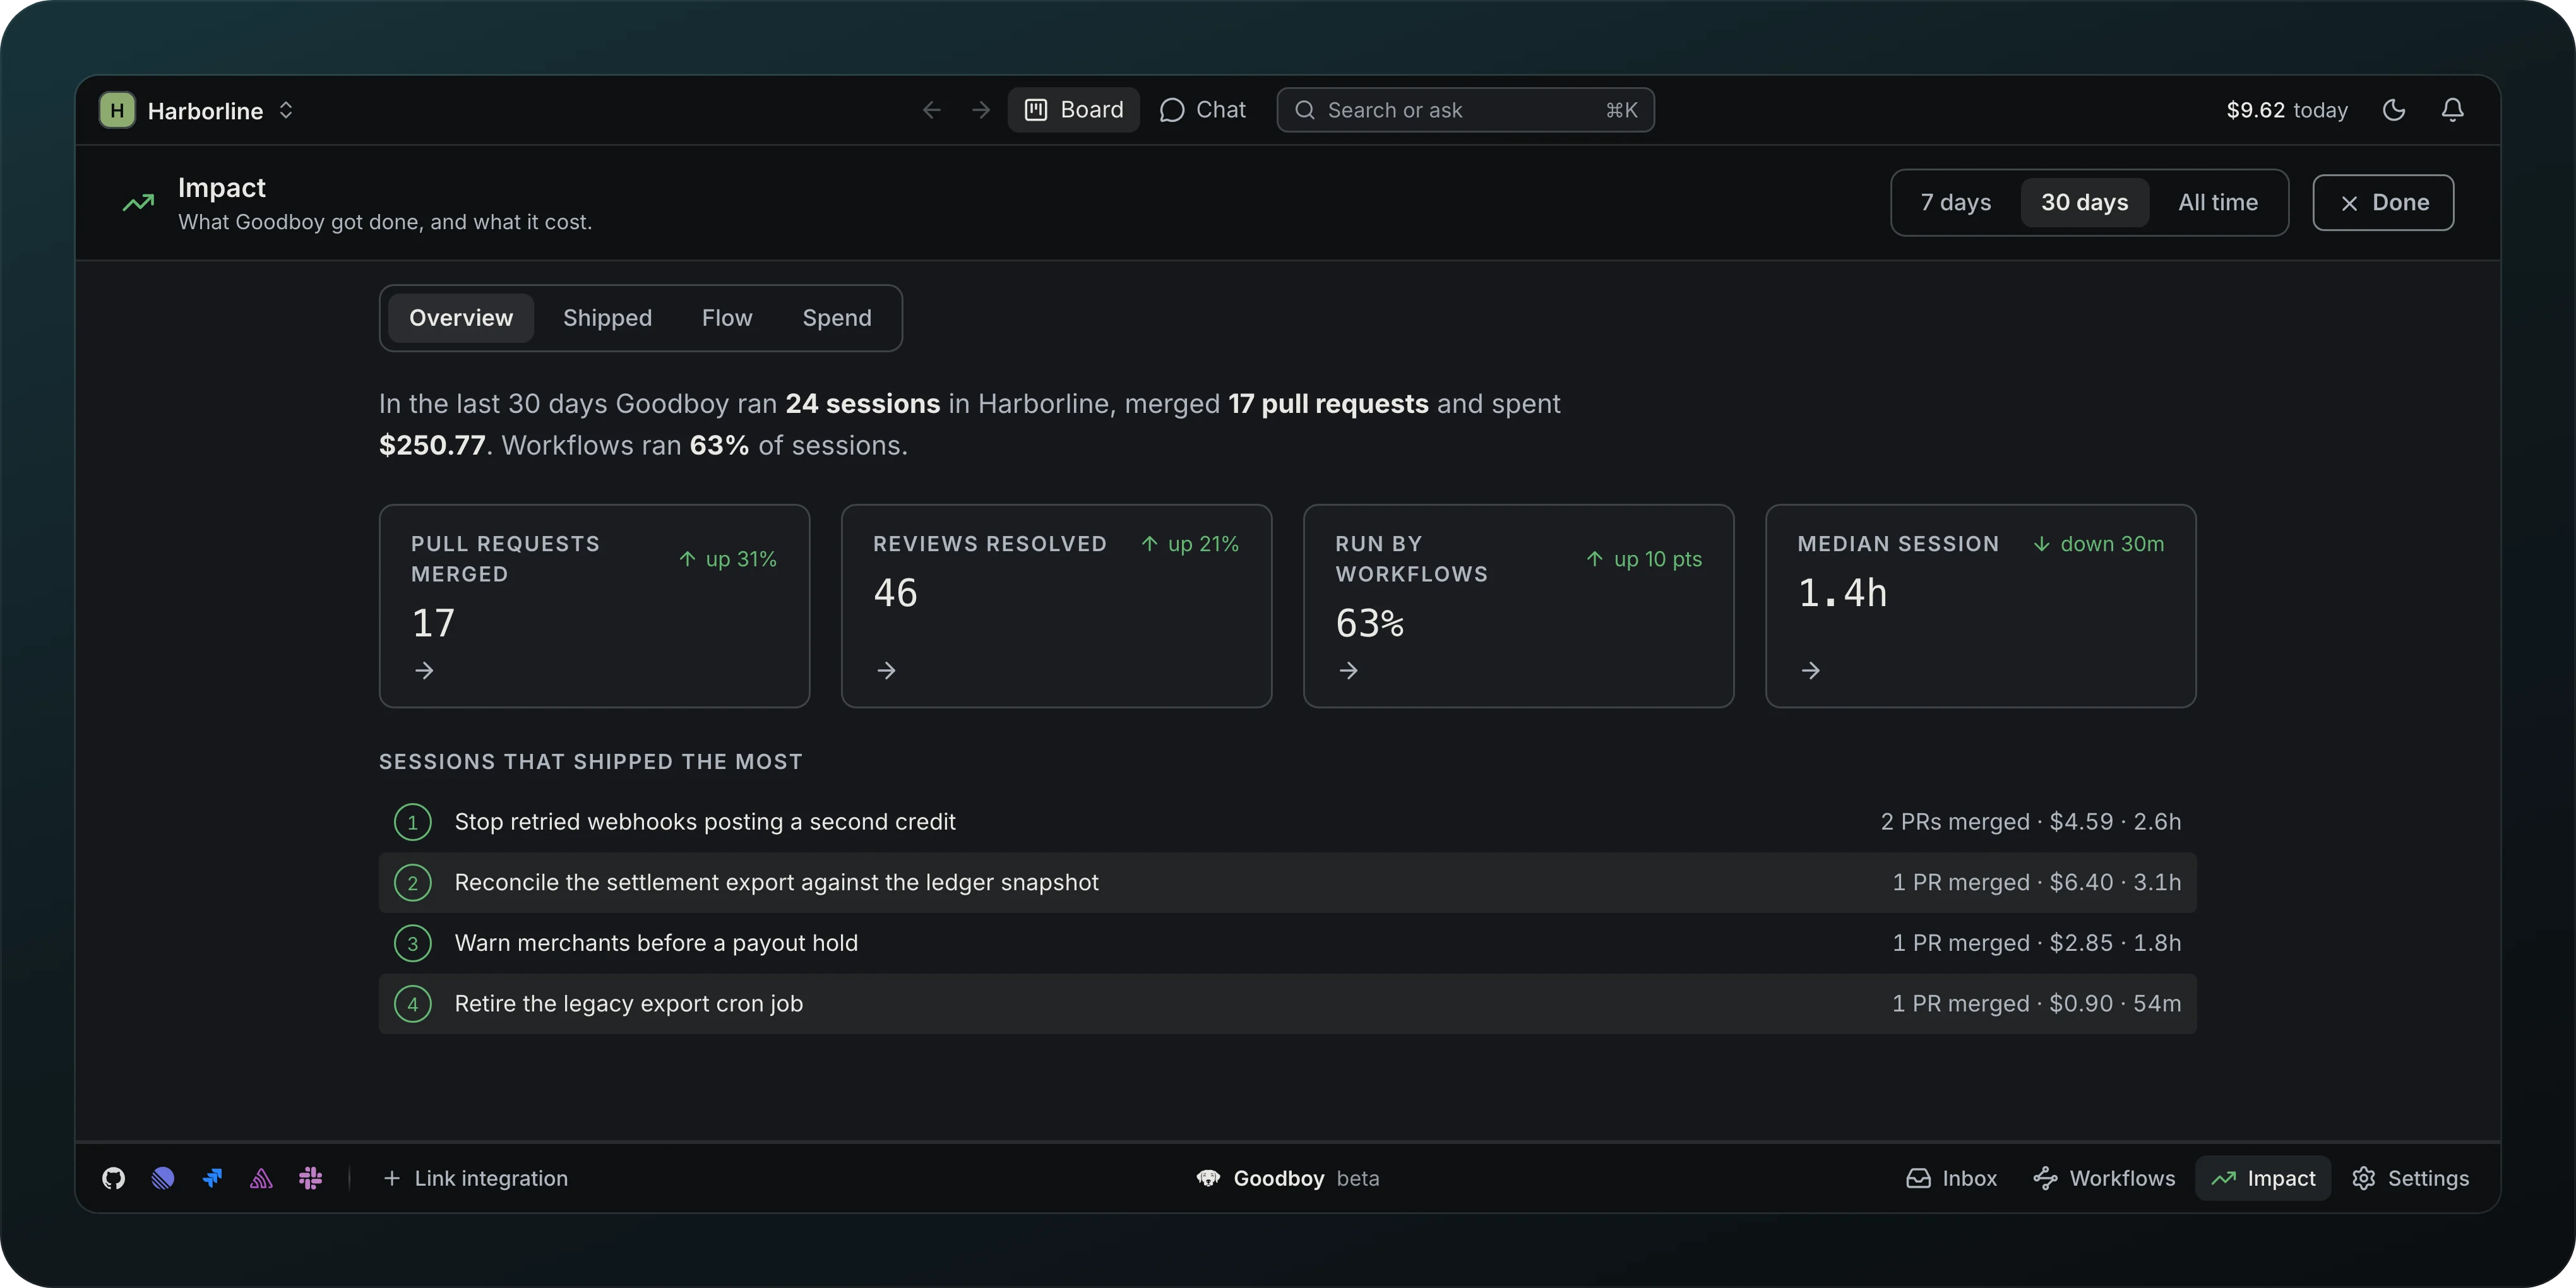Open session Stop retried webhooks posting a second credit
This screenshot has width=2576, height=1288.
[1287, 822]
